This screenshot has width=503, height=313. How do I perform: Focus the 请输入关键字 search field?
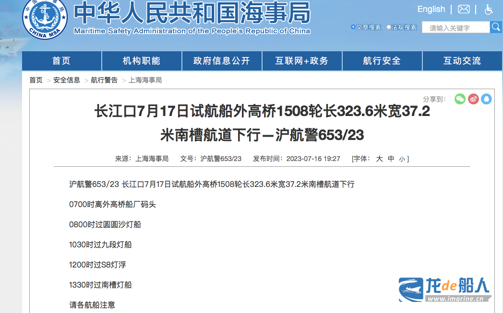point(455,28)
